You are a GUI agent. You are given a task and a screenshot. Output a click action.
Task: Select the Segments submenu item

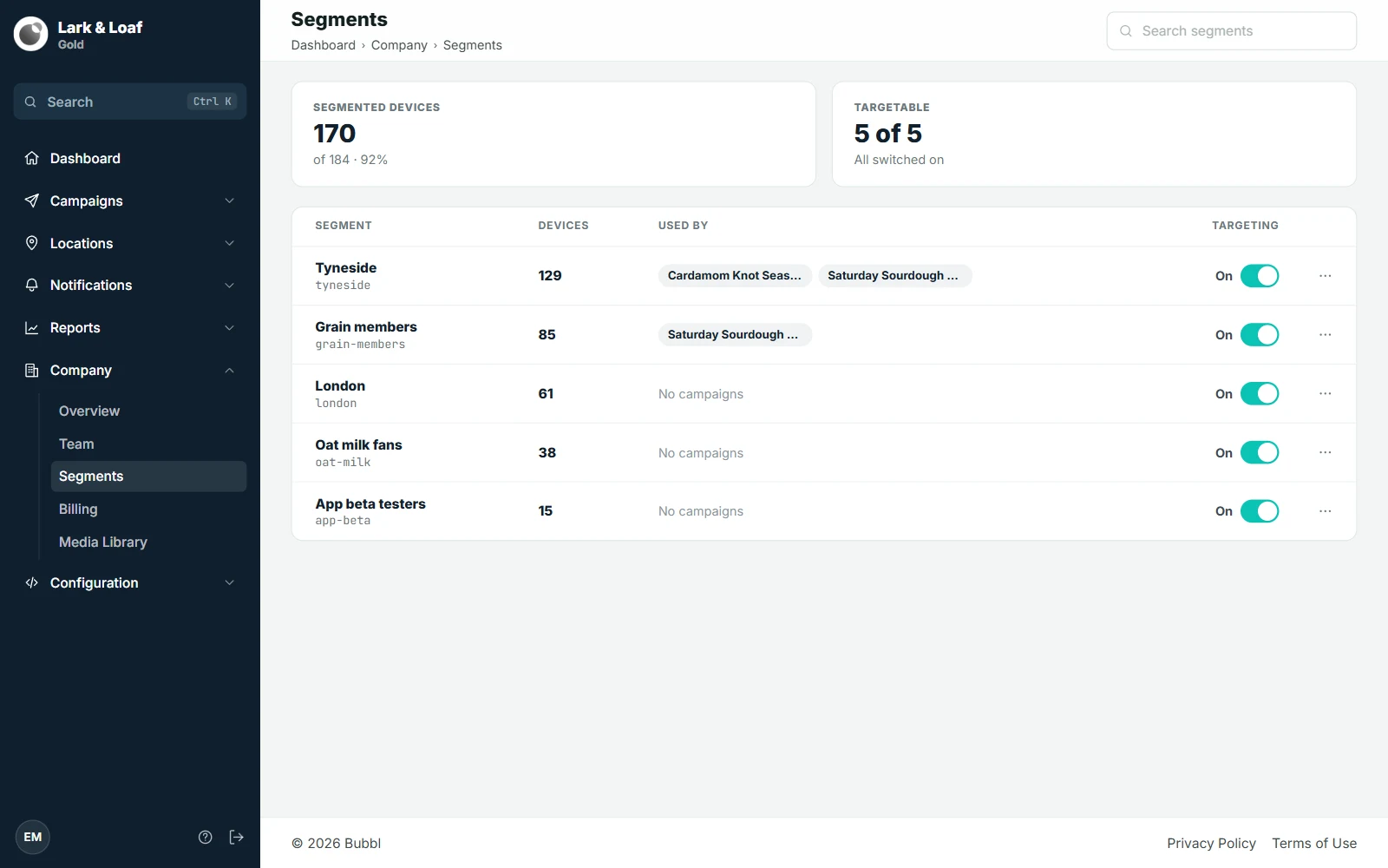pyautogui.click(x=148, y=477)
